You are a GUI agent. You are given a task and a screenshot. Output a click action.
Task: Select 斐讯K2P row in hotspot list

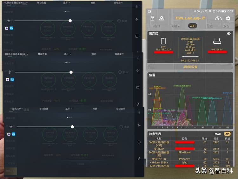click(190, 149)
